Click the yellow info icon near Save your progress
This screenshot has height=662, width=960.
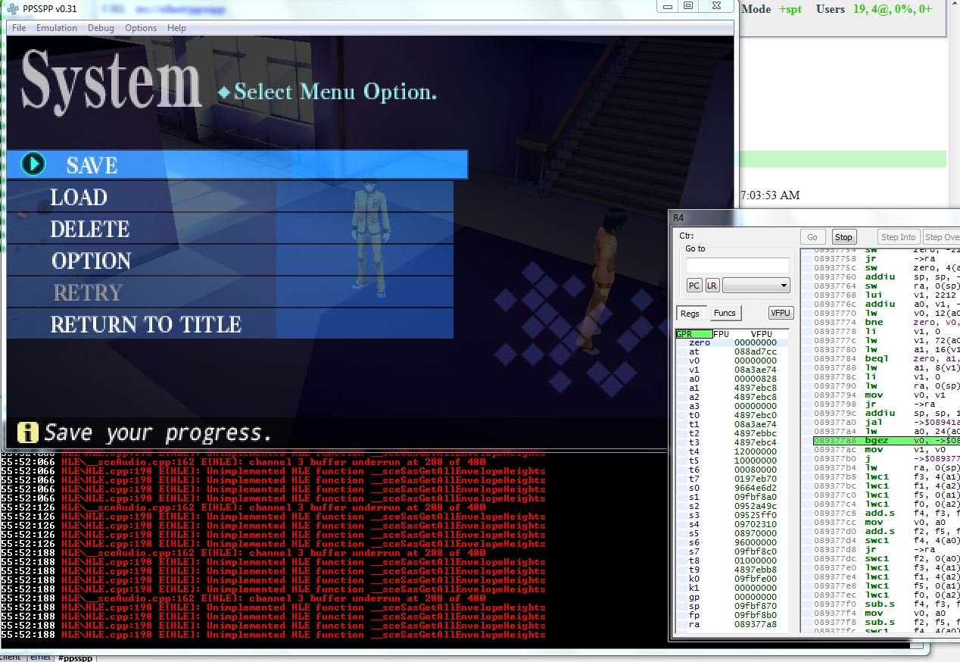pyautogui.click(x=28, y=432)
